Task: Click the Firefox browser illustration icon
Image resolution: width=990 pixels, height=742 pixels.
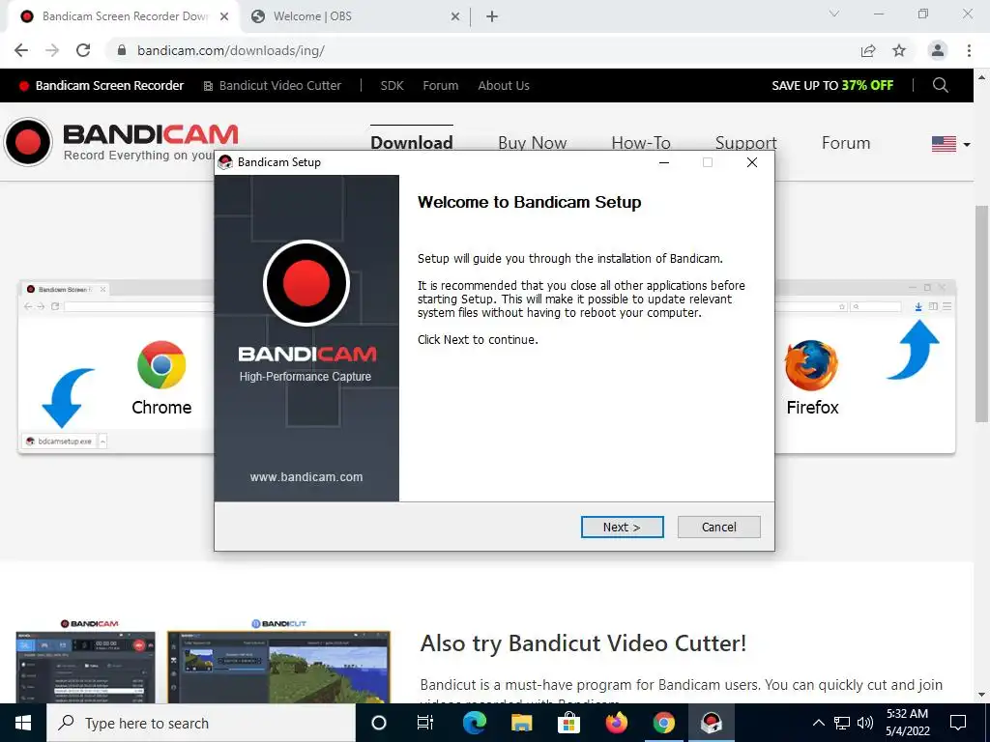Action: [x=811, y=365]
